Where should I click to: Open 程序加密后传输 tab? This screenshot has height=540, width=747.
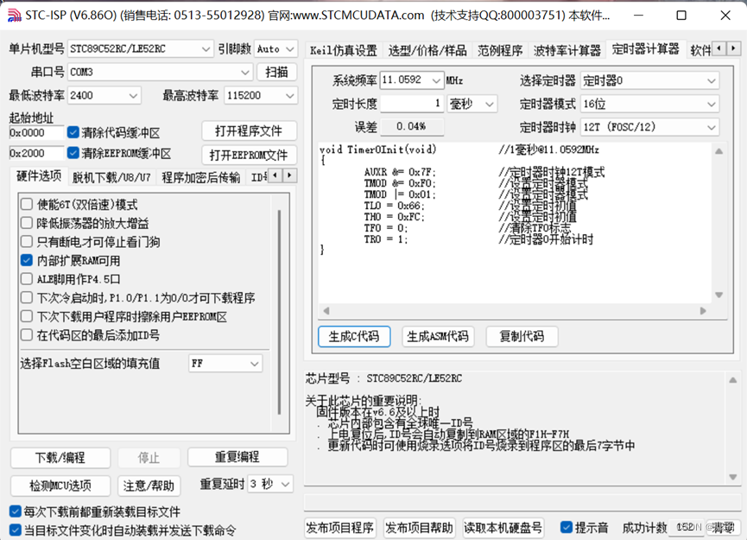coord(200,177)
